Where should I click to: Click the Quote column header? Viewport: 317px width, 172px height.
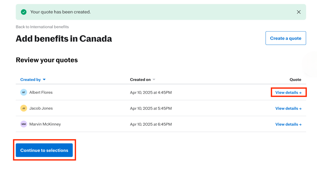tap(295, 80)
